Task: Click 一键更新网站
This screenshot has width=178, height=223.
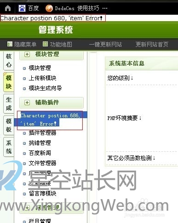Action: pos(105,45)
